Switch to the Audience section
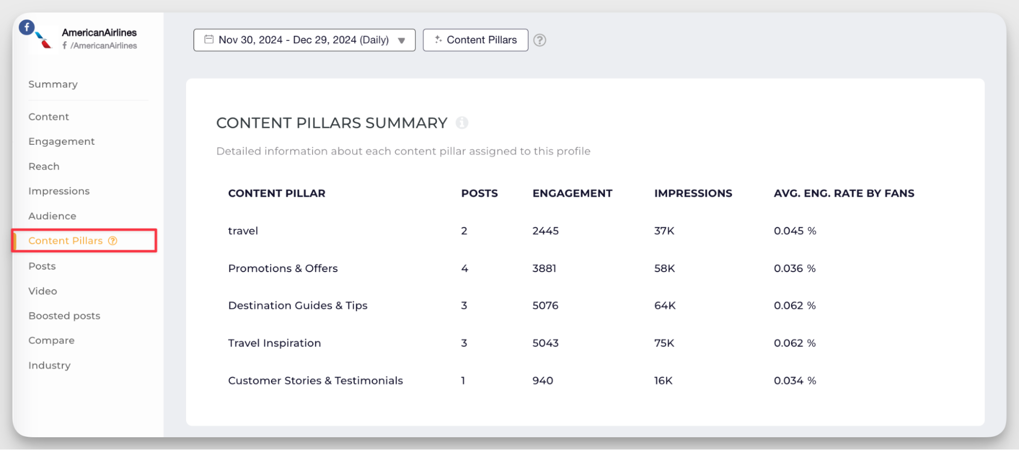The height and width of the screenshot is (450, 1019). pyautogui.click(x=53, y=216)
